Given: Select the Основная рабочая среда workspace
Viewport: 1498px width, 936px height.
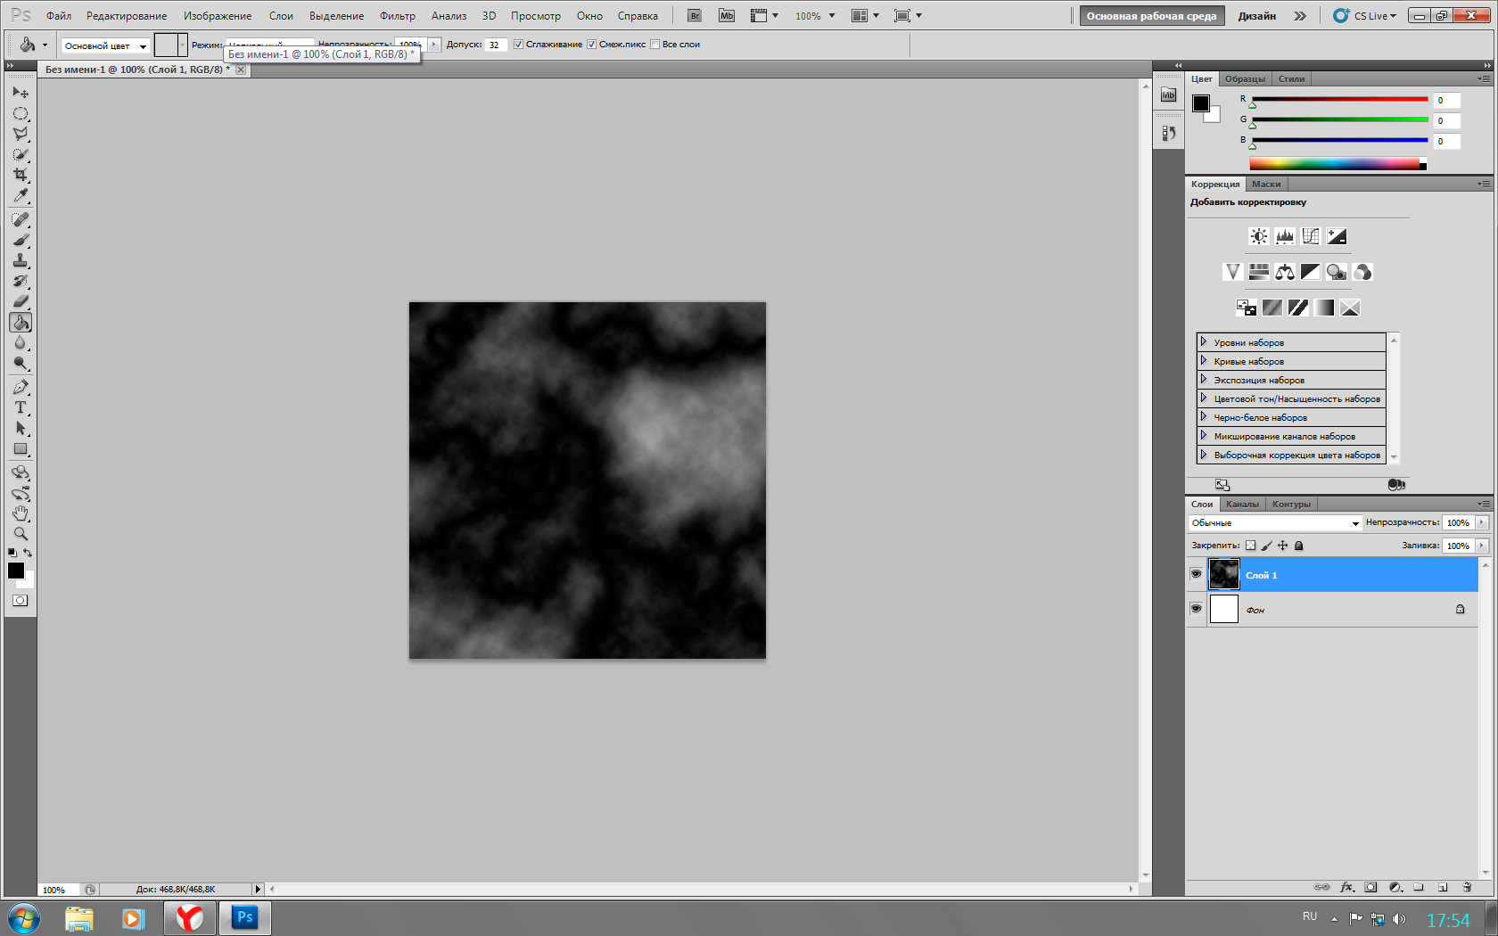Looking at the screenshot, I should (1151, 16).
